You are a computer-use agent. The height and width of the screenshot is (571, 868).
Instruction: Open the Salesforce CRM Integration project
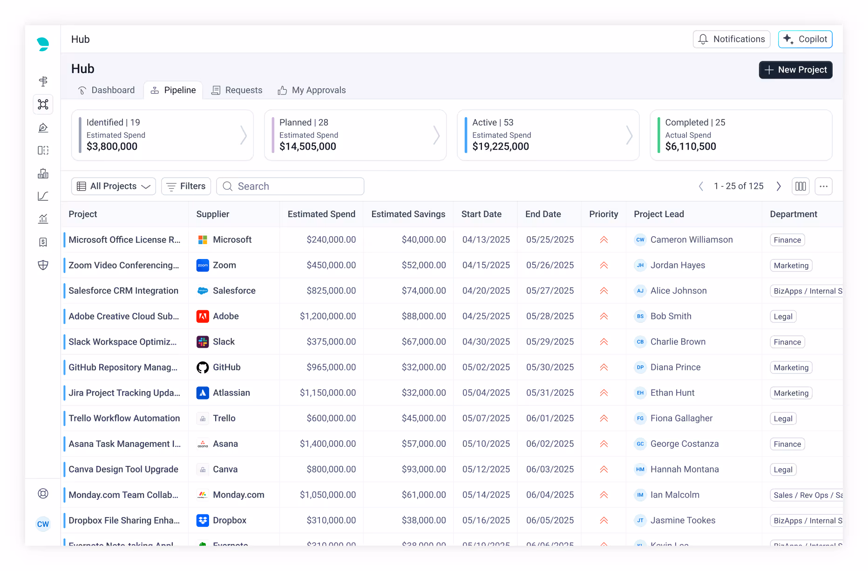(x=123, y=291)
